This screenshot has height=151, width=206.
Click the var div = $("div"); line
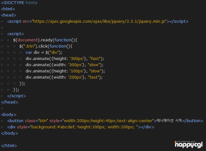44,53
